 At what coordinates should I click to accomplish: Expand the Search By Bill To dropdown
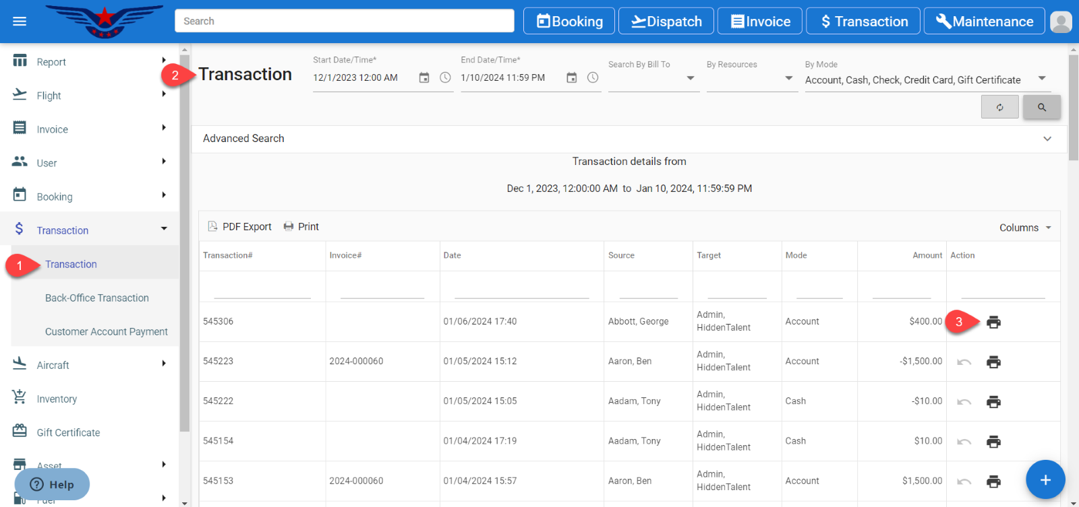pyautogui.click(x=690, y=79)
